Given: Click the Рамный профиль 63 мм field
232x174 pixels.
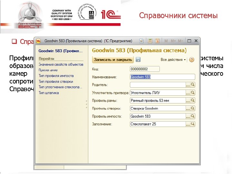Looking at the screenshot, I should [158, 101].
